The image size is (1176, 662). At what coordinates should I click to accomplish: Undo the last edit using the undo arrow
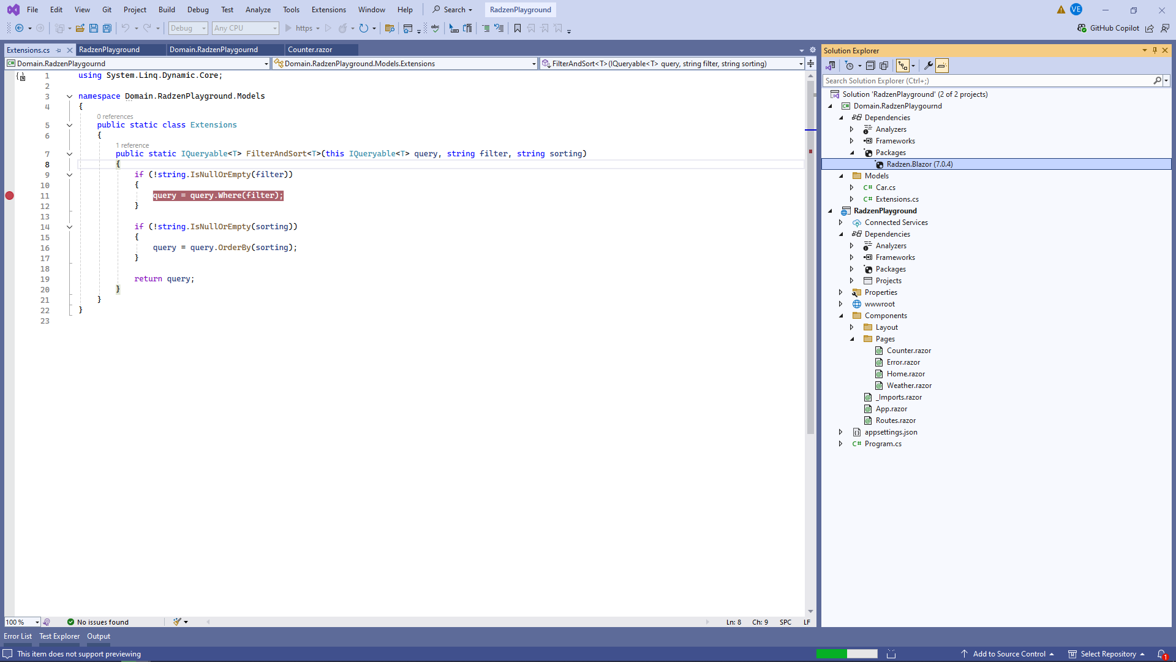(x=126, y=28)
